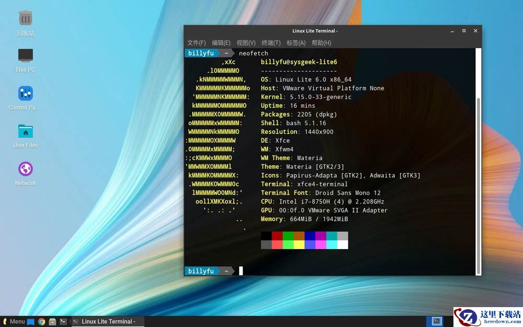Image resolution: width=523 pixels, height=327 pixels.
Task: Launch Chrome from the taskbar
Action: point(42,322)
